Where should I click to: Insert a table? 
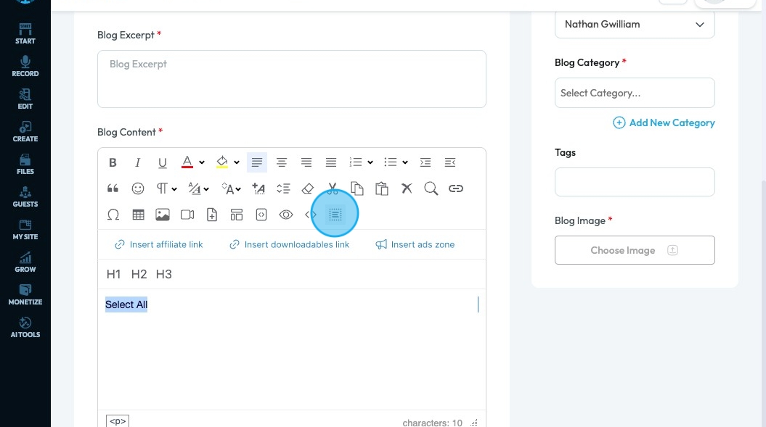[138, 215]
